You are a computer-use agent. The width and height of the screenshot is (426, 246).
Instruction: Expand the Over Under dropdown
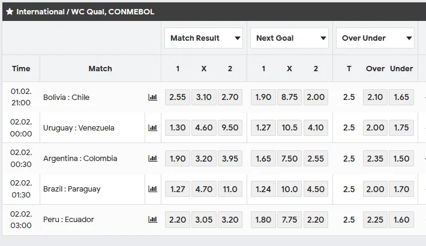tap(375, 38)
